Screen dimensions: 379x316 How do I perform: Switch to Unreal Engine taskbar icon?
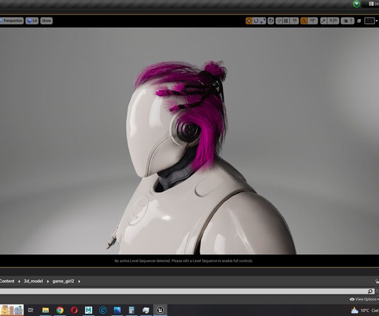pos(160,310)
